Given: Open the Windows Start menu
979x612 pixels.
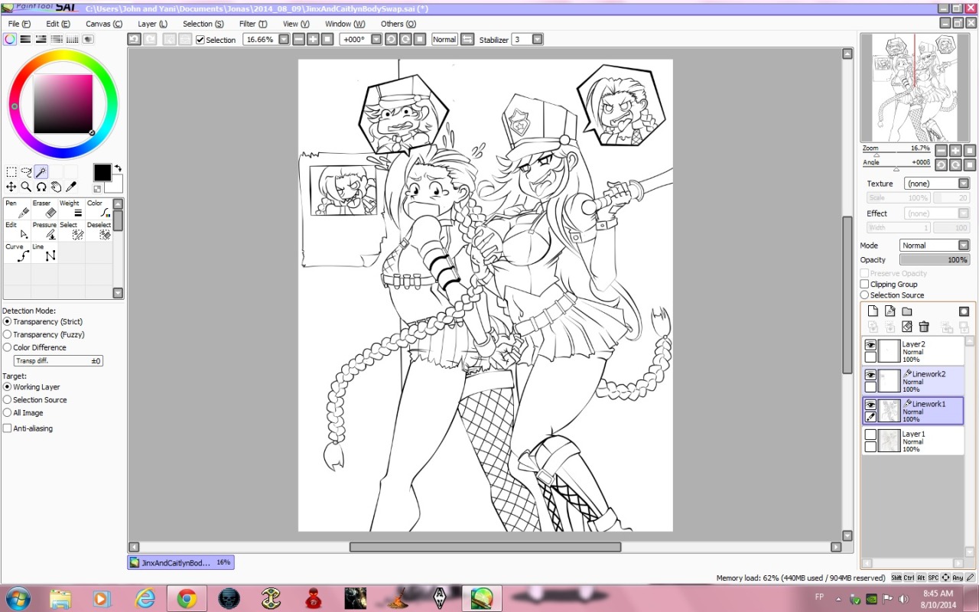Looking at the screenshot, I should (x=17, y=598).
